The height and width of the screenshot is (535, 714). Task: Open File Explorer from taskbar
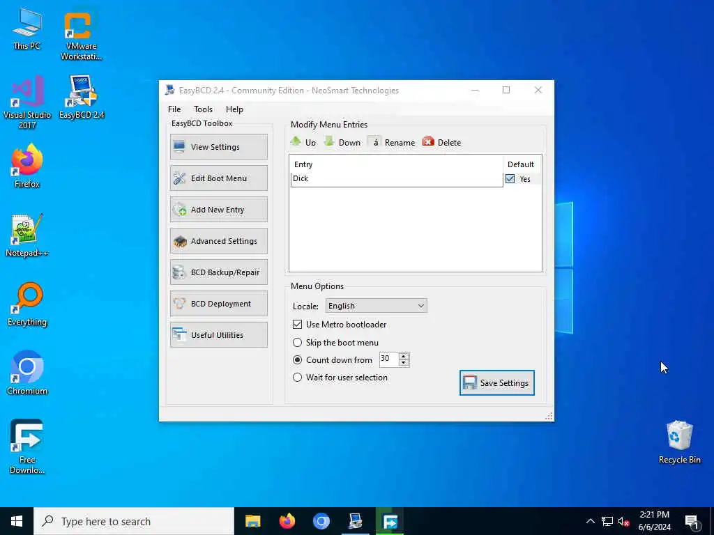click(252, 521)
